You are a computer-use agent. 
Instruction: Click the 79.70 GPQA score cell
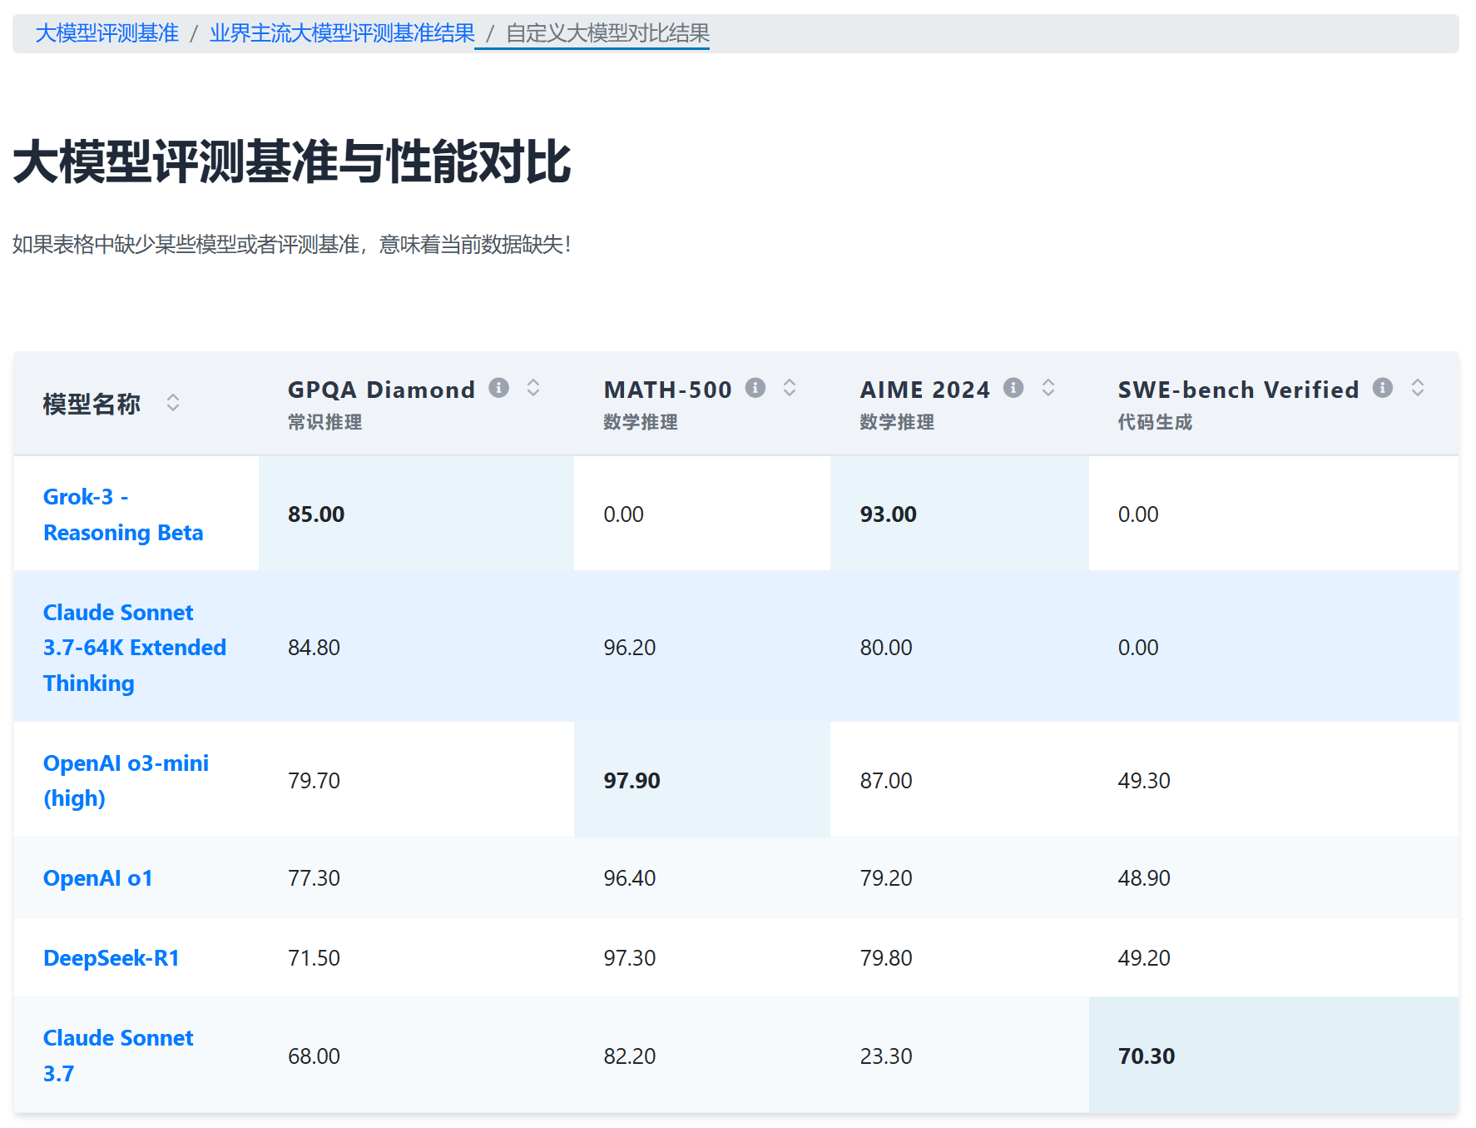[416, 780]
